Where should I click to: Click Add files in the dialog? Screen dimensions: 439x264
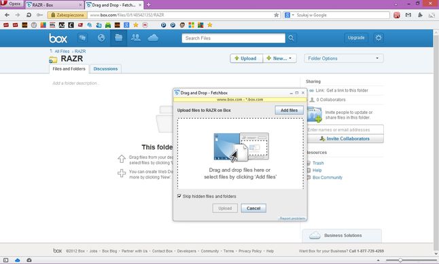coord(289,110)
